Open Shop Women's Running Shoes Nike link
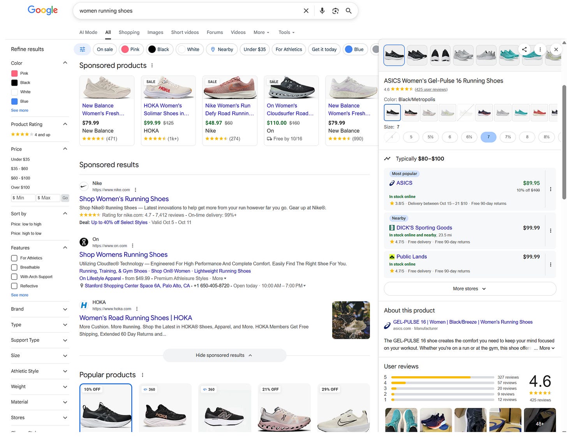 pyautogui.click(x=124, y=199)
